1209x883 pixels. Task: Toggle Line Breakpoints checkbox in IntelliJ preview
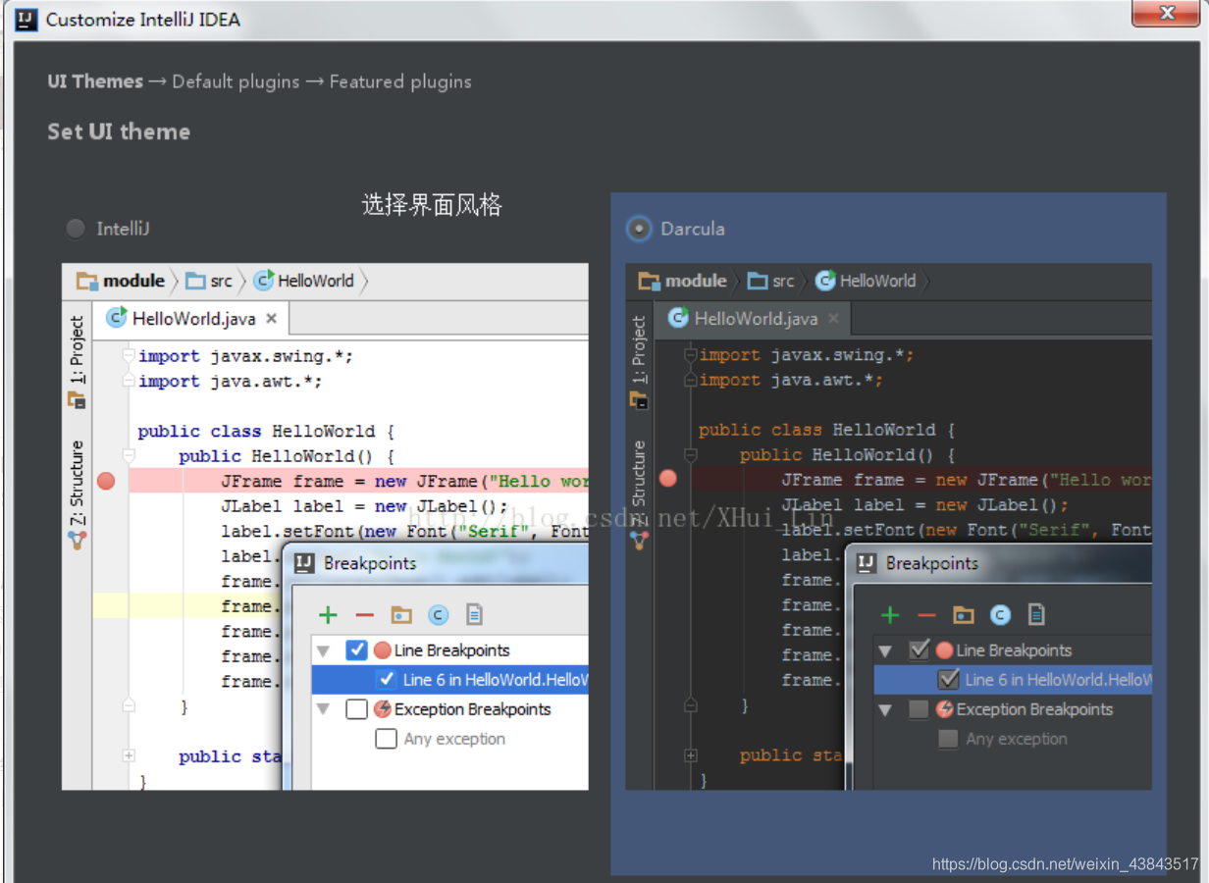point(356,650)
